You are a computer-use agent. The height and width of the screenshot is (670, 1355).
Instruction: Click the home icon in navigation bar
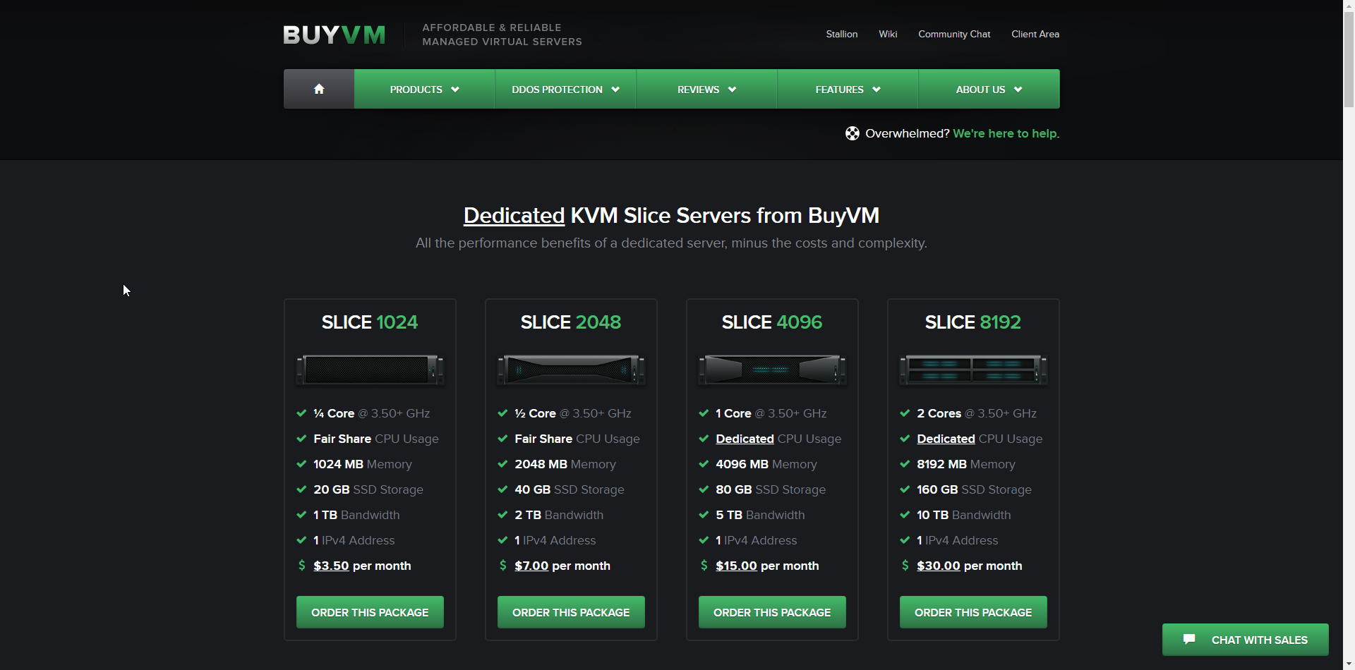point(319,89)
